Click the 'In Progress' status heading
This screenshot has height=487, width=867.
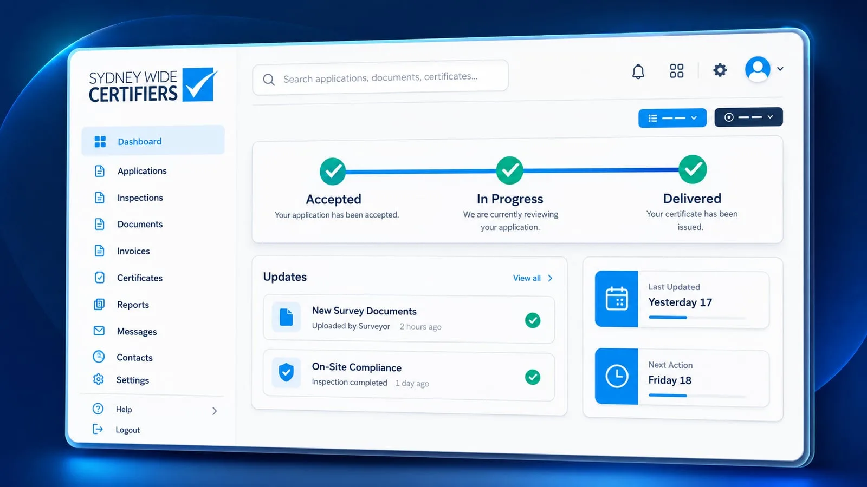click(x=510, y=199)
